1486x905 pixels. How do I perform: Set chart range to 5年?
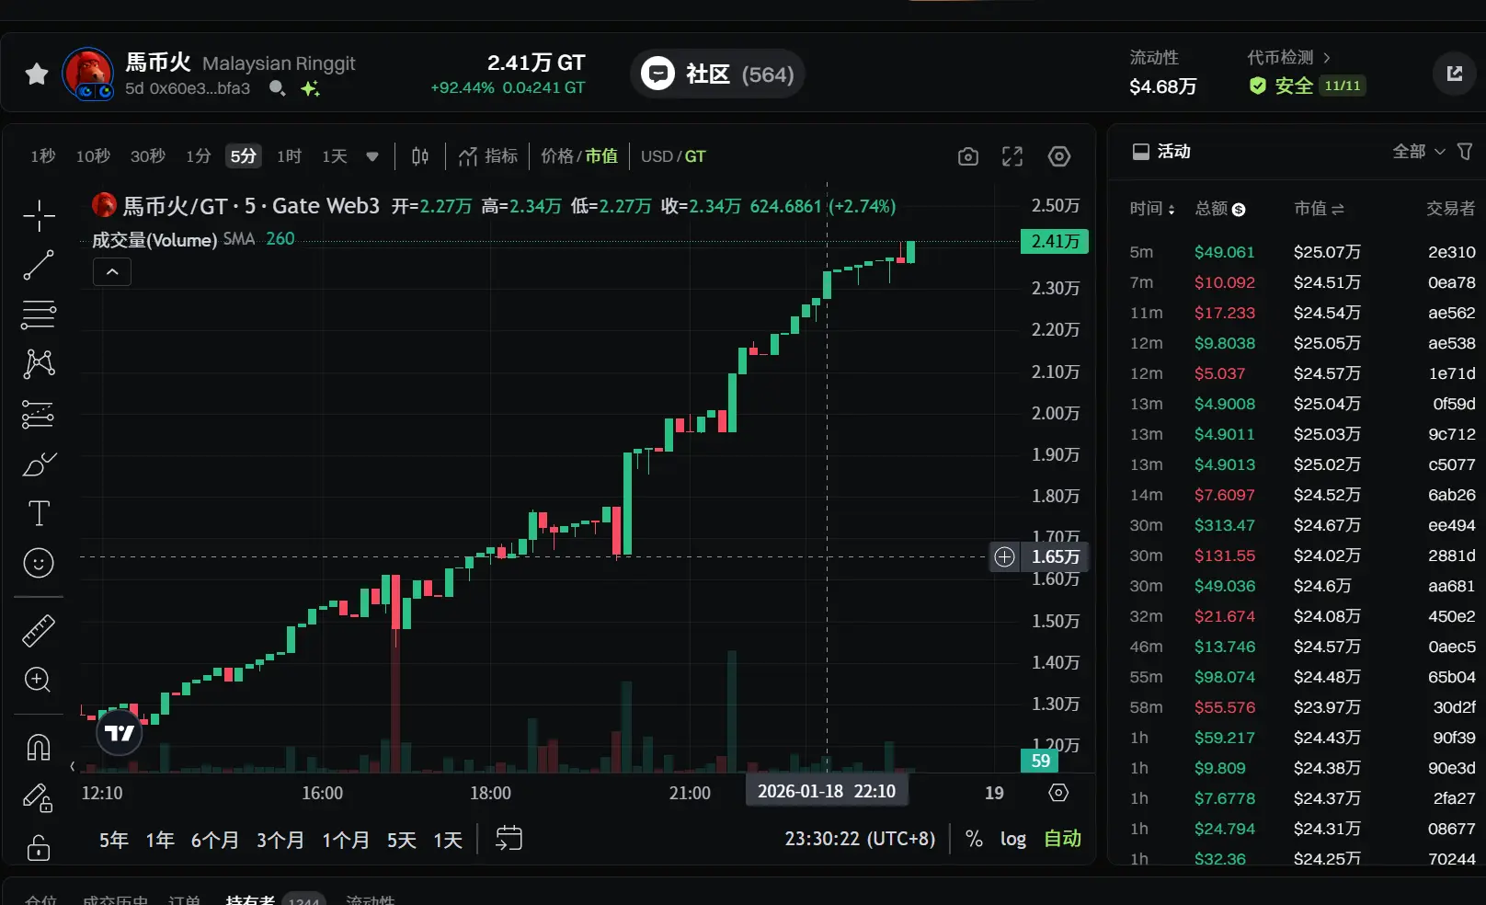tap(114, 840)
